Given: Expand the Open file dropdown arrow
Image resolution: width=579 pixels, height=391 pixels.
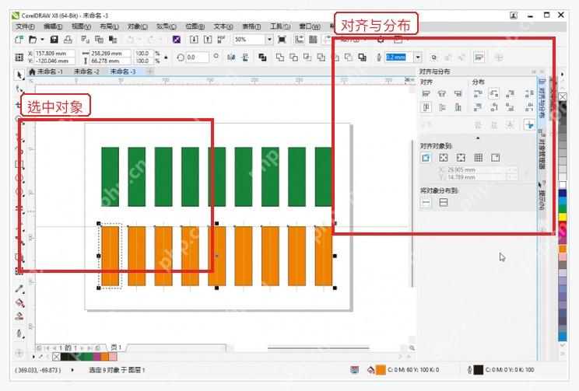Looking at the screenshot, I should [42, 39].
